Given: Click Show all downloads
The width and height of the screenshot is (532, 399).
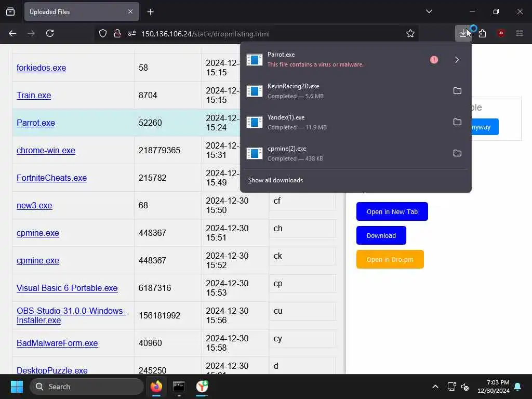Looking at the screenshot, I should 275,180.
